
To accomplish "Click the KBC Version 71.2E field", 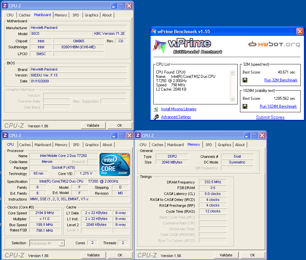I will [x=109, y=33].
